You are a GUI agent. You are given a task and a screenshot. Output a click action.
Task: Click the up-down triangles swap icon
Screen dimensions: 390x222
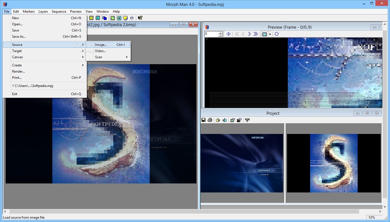tap(132, 18)
